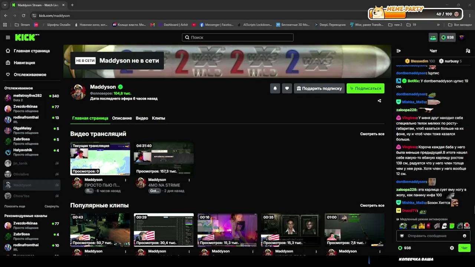Screen dimensions: 475x267
Task: Play the 00:43 popular clip
Action: click(100, 230)
